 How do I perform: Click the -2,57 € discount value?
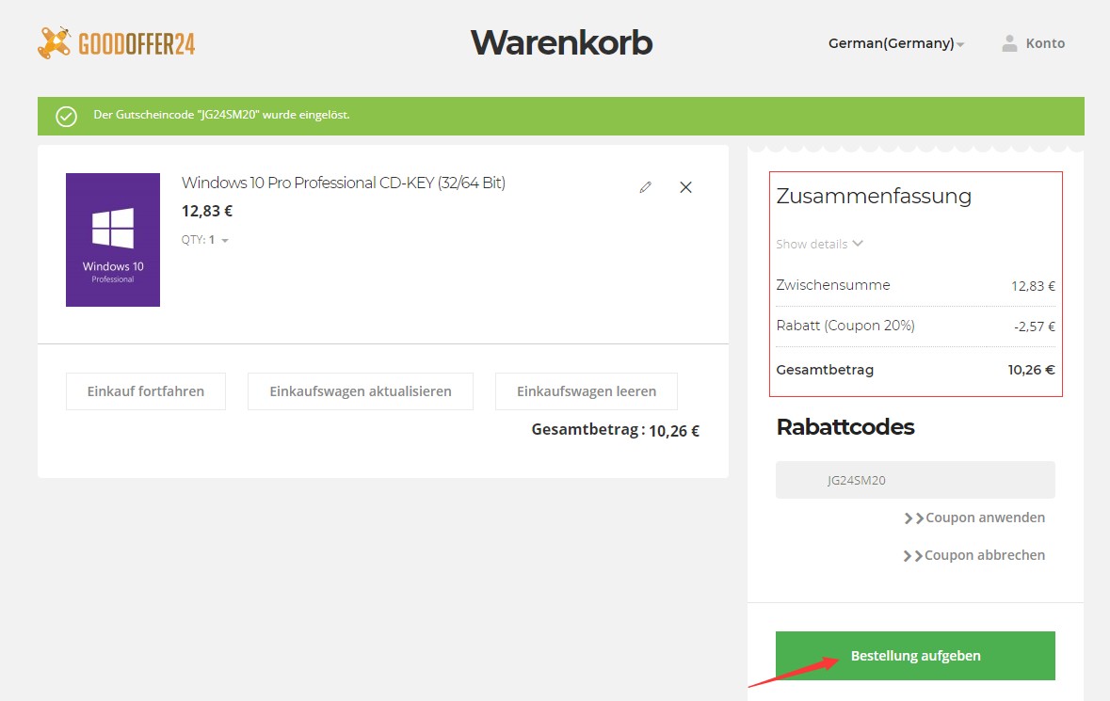[x=1035, y=327]
